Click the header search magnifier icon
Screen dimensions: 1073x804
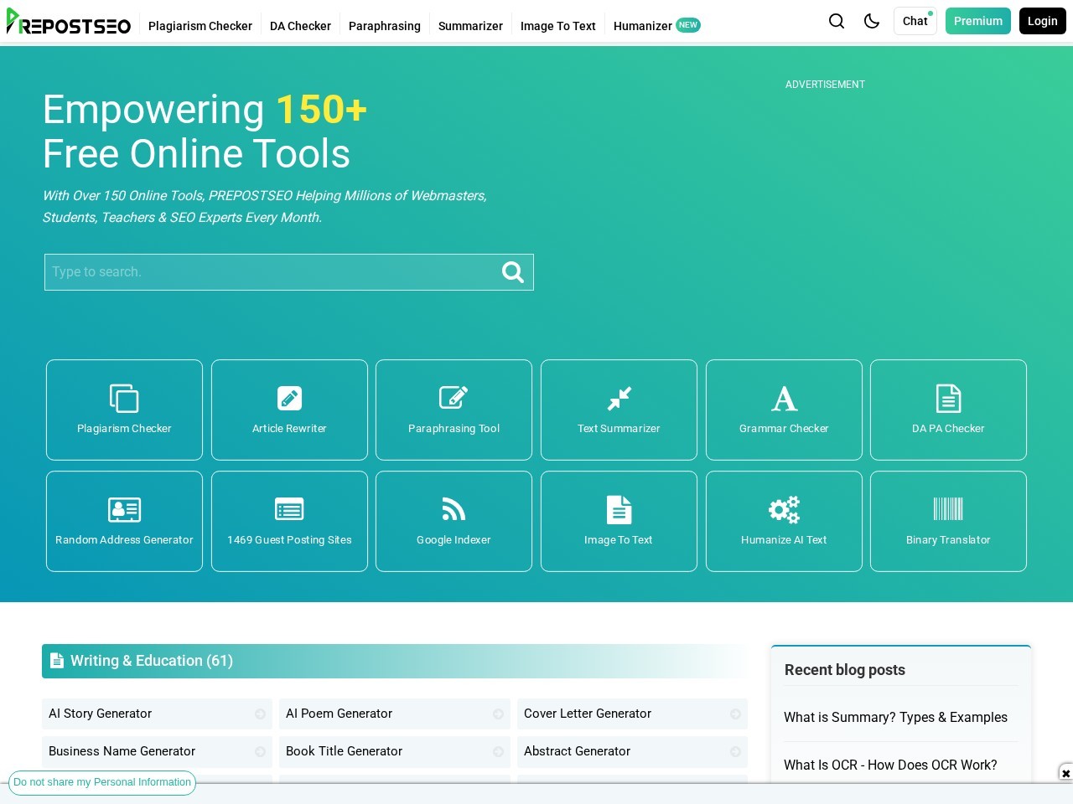[x=837, y=21]
